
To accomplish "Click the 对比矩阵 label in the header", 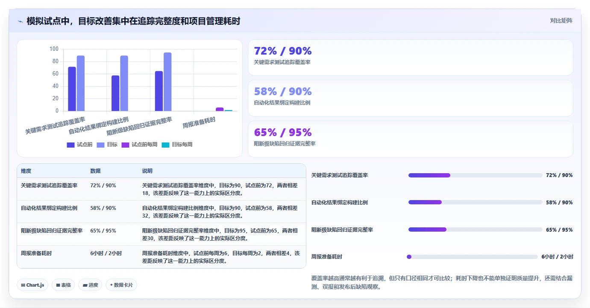I will click(x=561, y=20).
